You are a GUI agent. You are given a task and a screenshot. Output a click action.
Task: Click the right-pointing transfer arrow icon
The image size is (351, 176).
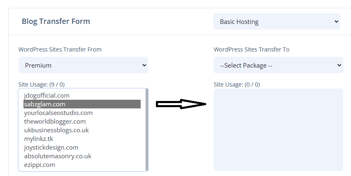[x=181, y=104]
